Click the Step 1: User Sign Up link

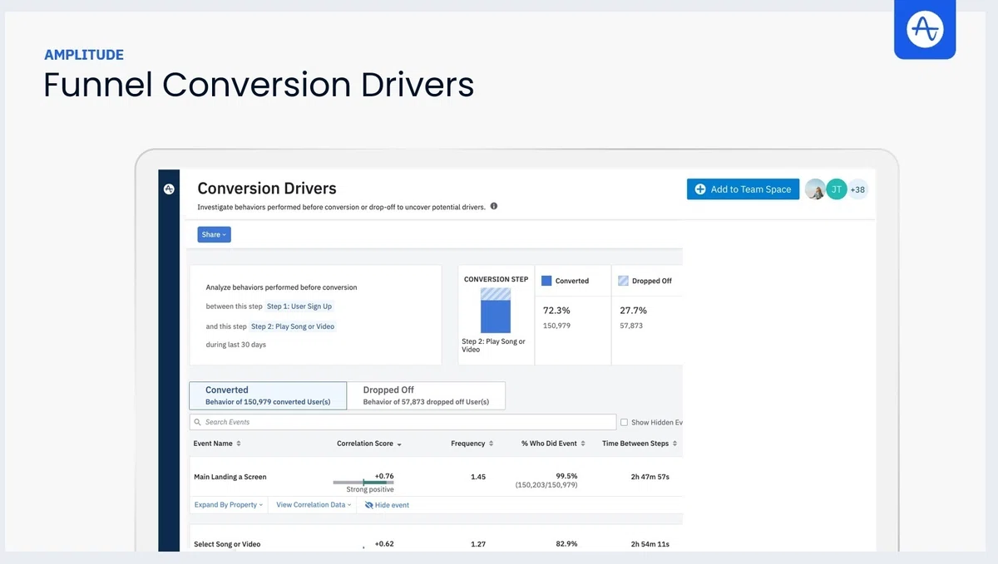[x=299, y=307]
